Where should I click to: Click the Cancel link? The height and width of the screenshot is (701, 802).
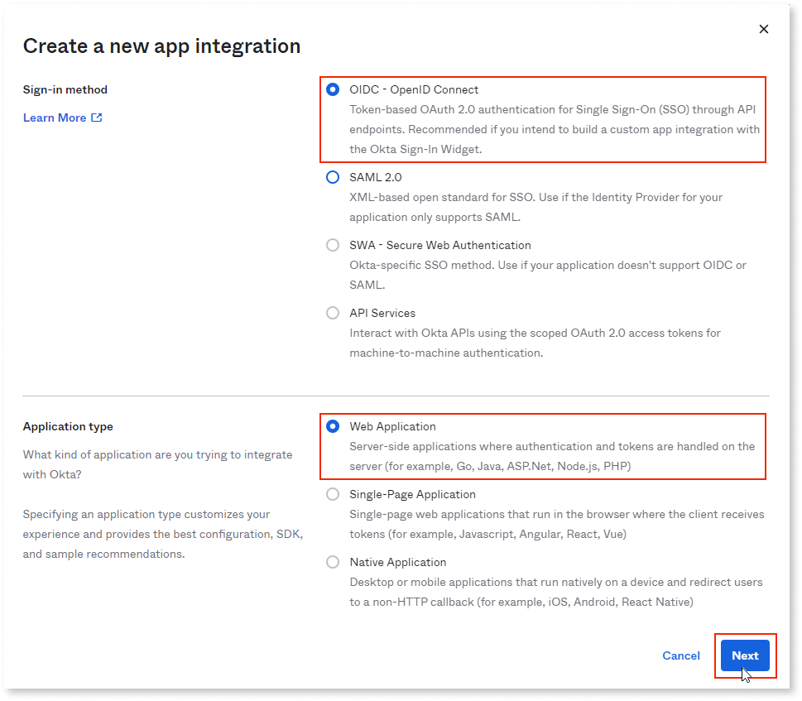(x=680, y=655)
